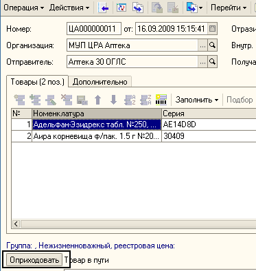Screen dimensions: 256x271
Task: Click the refresh document icon in top toolbar
Action: 121,8
